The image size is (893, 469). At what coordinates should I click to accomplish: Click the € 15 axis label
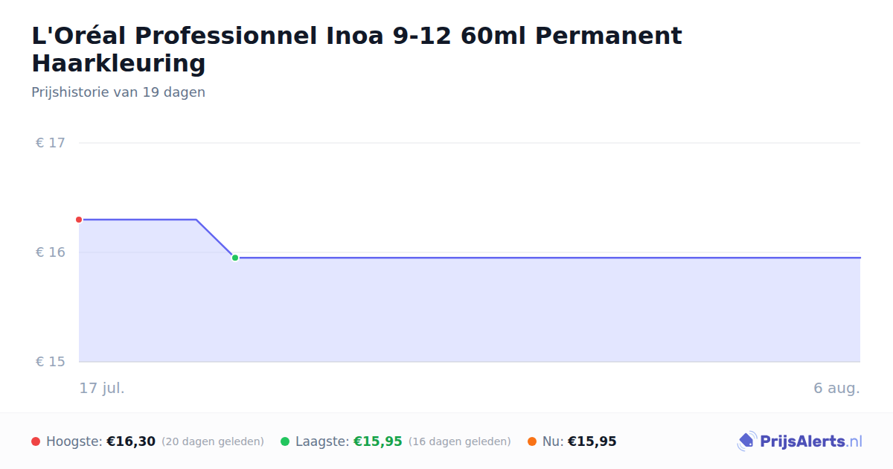point(50,362)
